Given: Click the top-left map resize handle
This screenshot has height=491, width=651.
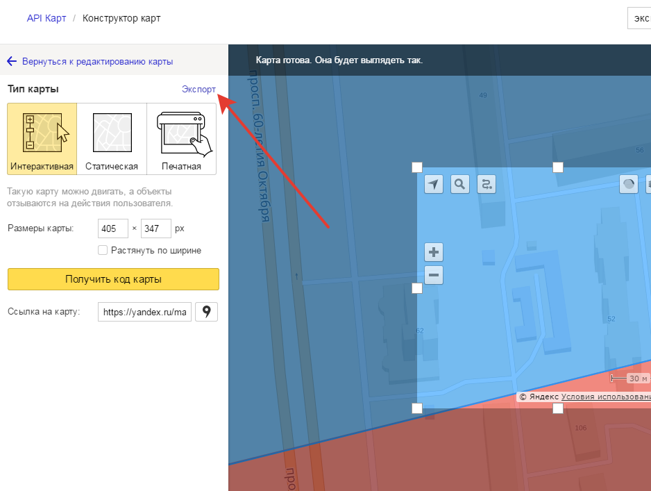Looking at the screenshot, I should point(417,167).
